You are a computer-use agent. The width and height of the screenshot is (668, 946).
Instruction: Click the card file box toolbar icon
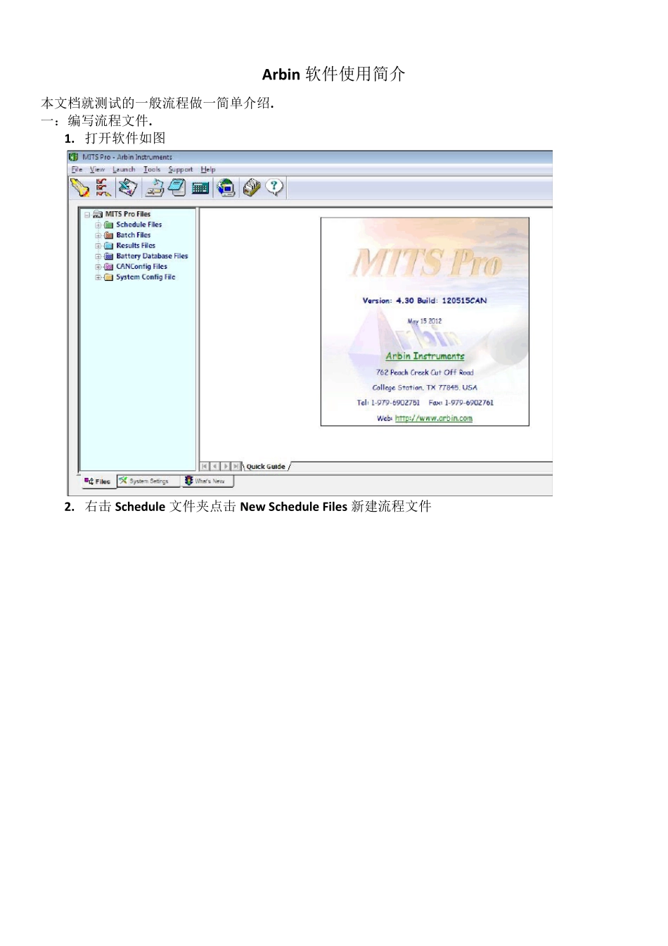(x=252, y=187)
